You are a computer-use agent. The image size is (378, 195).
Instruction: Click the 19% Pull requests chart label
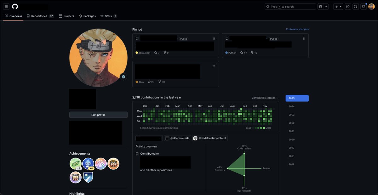pyautogui.click(x=244, y=190)
